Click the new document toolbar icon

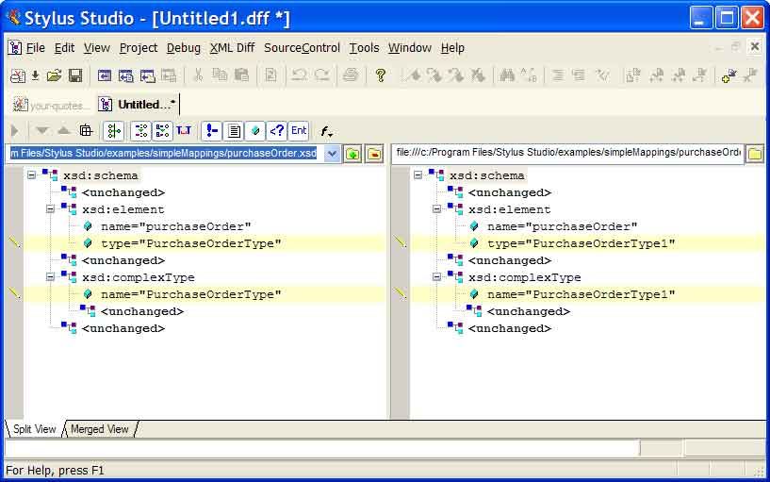[18, 75]
